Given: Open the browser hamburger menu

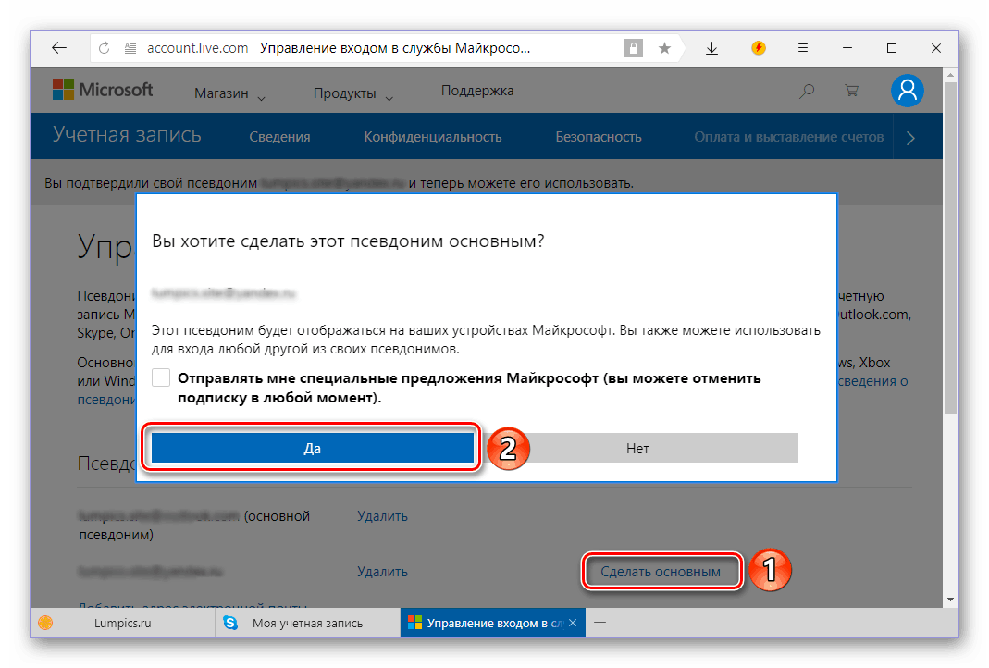Looking at the screenshot, I should [x=803, y=48].
